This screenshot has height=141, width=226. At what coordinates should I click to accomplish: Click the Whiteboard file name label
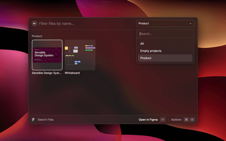72,73
